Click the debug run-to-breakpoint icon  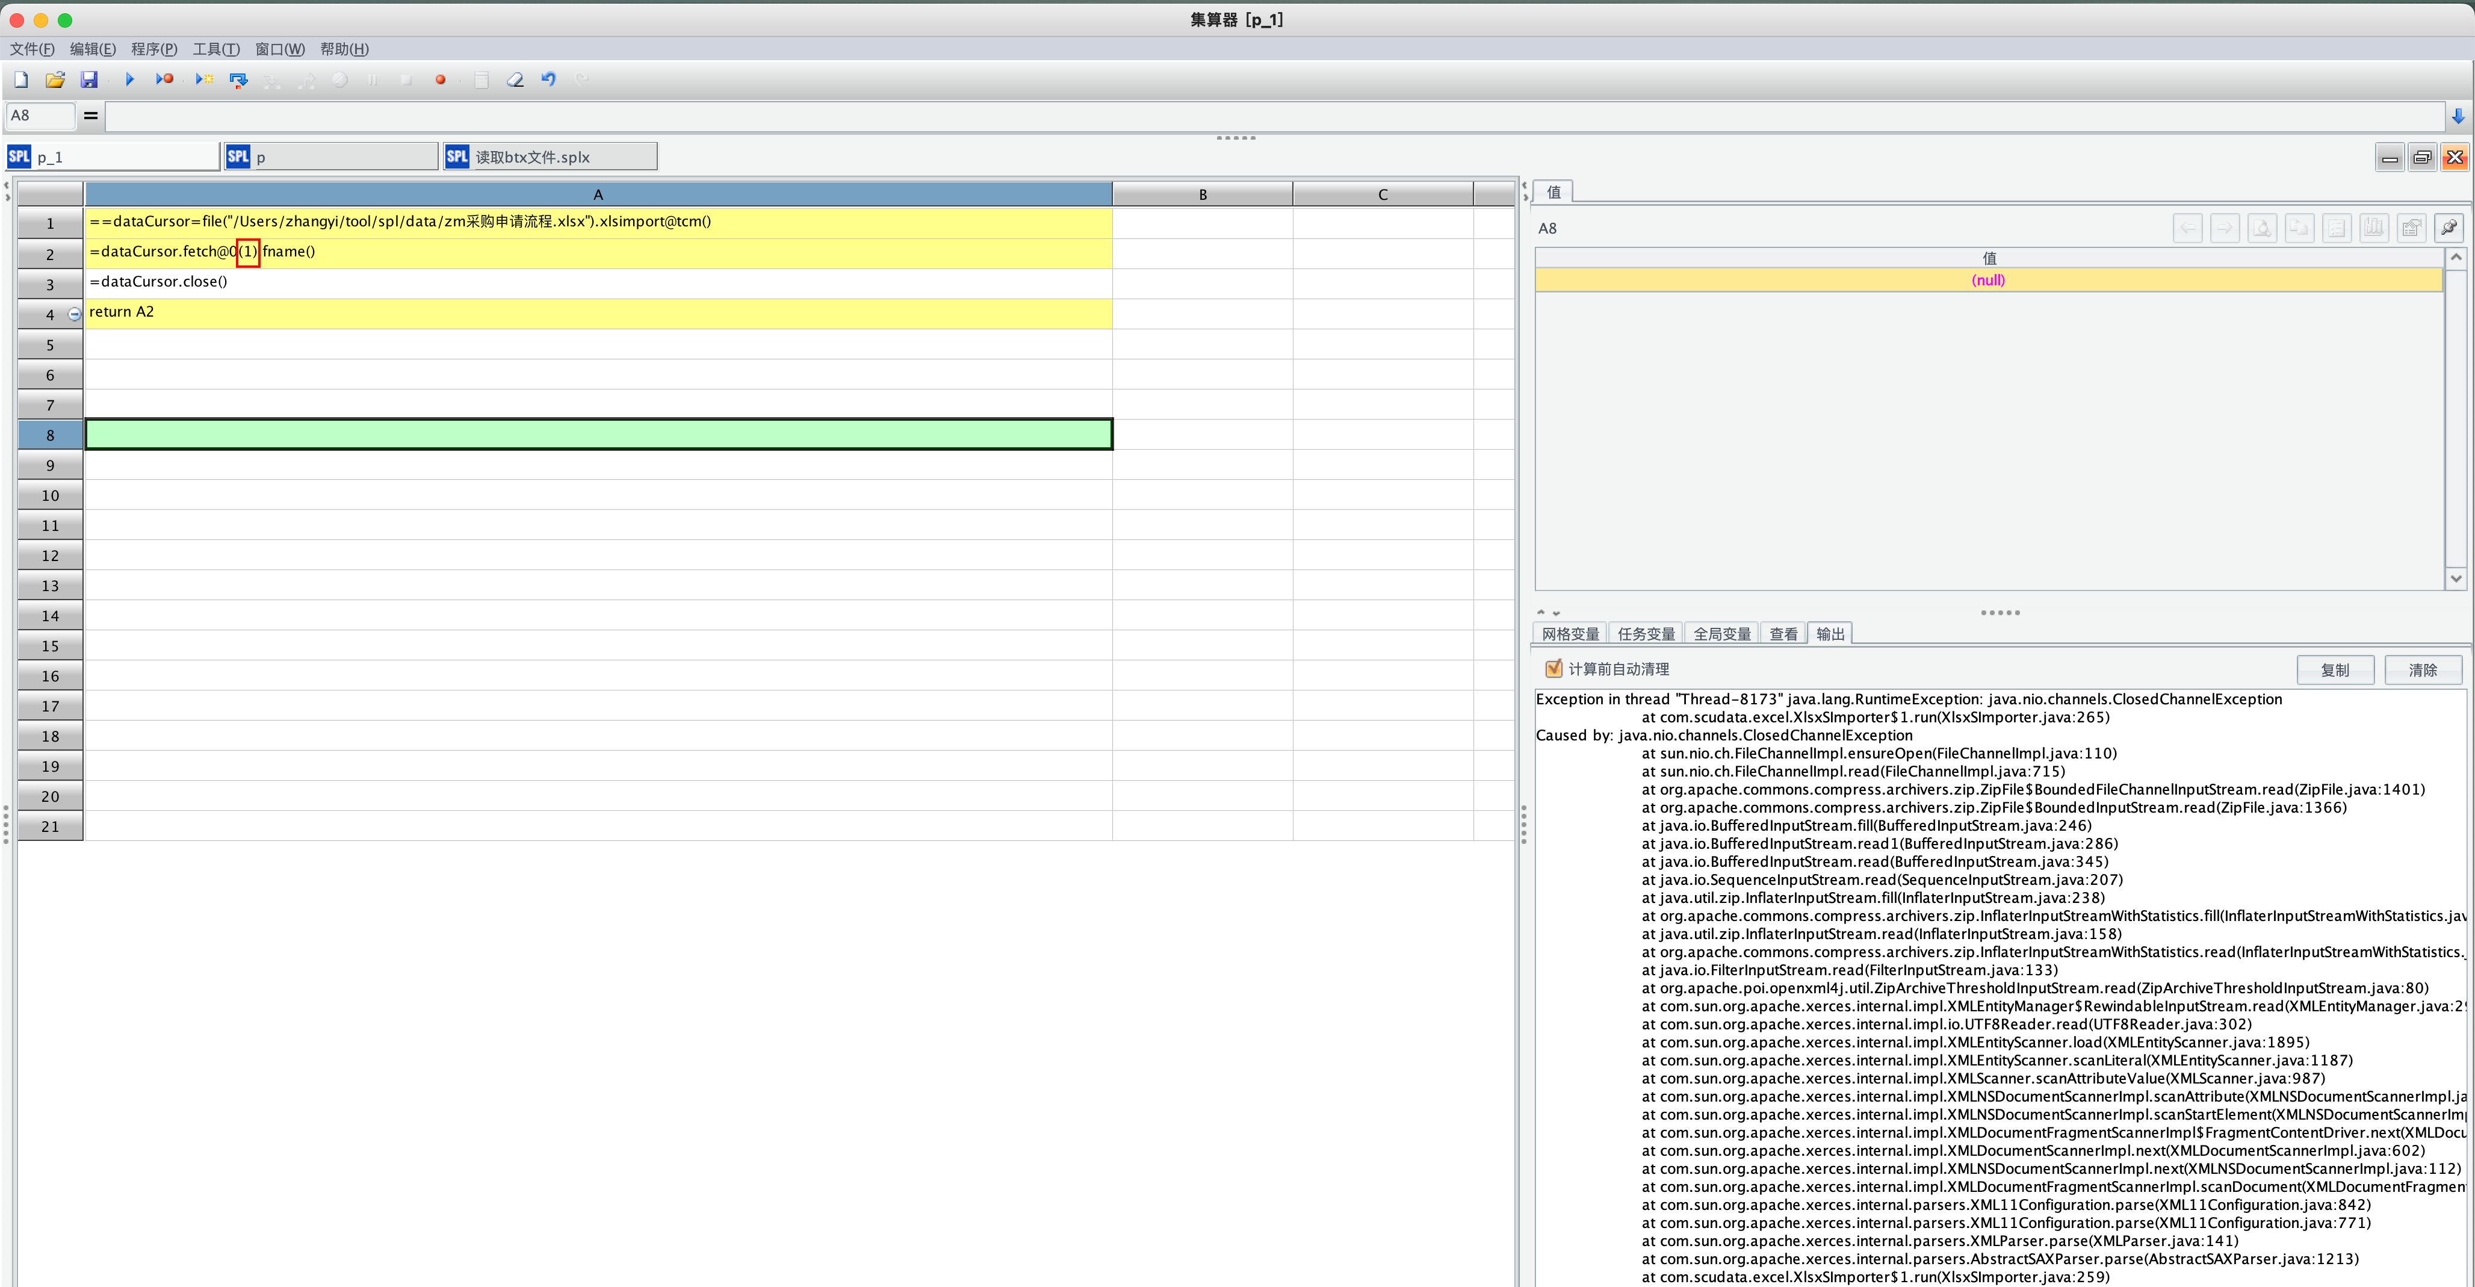164,80
